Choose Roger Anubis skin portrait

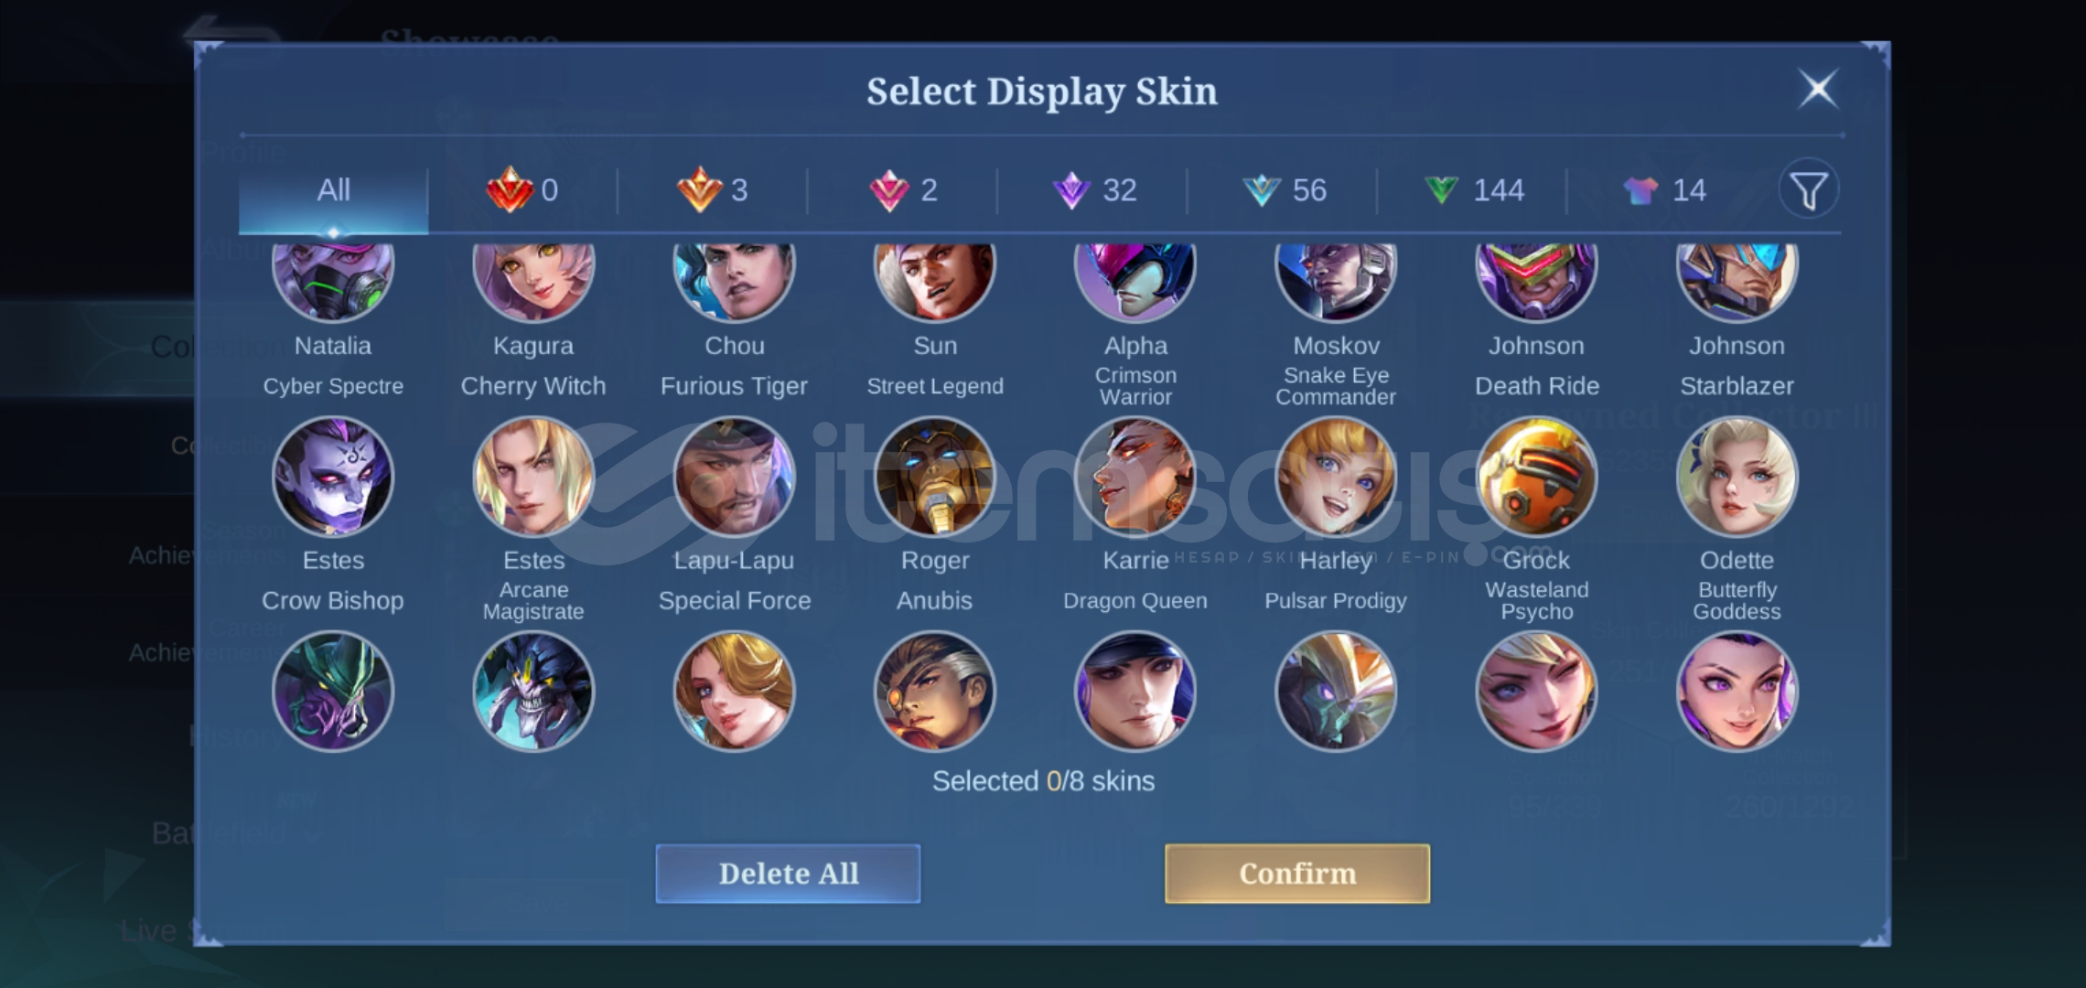tap(934, 477)
